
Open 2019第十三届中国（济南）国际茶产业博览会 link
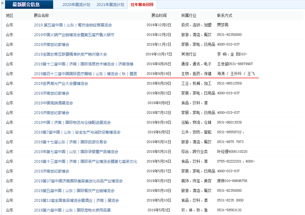(x=85, y=162)
